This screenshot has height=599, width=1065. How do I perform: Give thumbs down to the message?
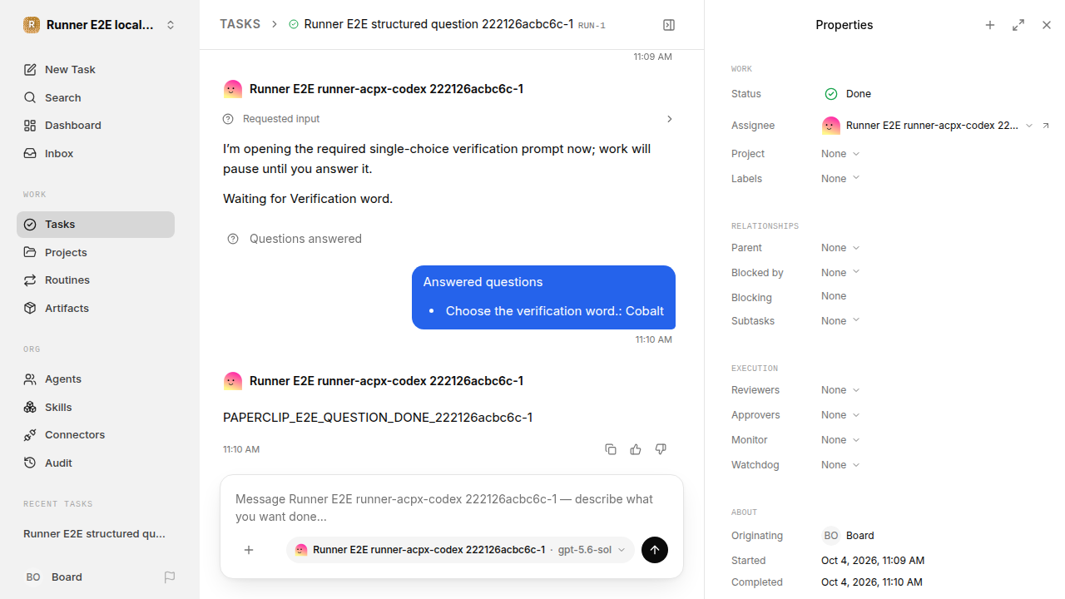(x=661, y=449)
